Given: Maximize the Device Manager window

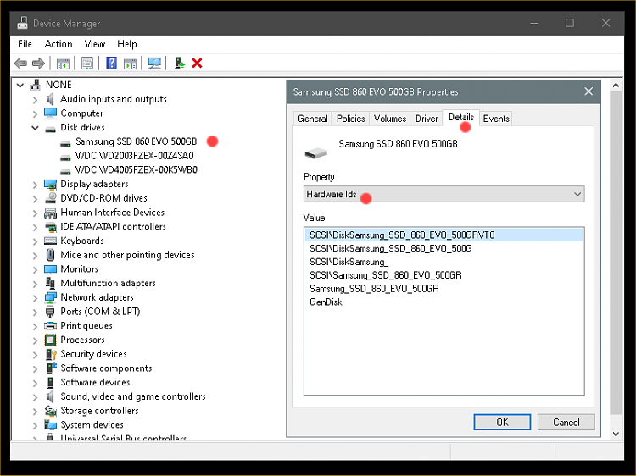Looking at the screenshot, I should 570,23.
